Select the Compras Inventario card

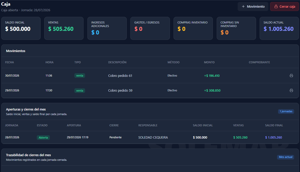point(193,28)
